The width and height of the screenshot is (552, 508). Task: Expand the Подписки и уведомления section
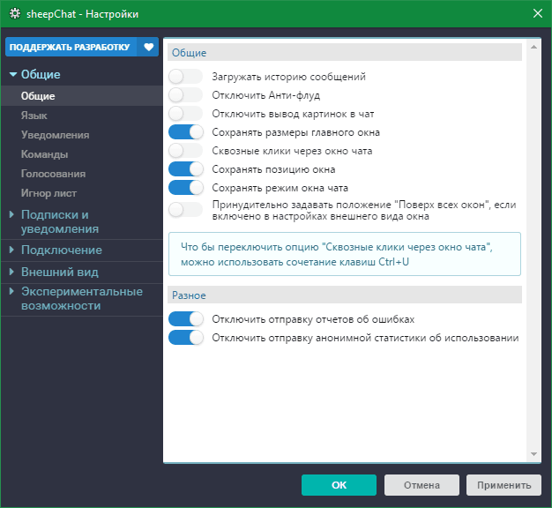[x=11, y=214]
